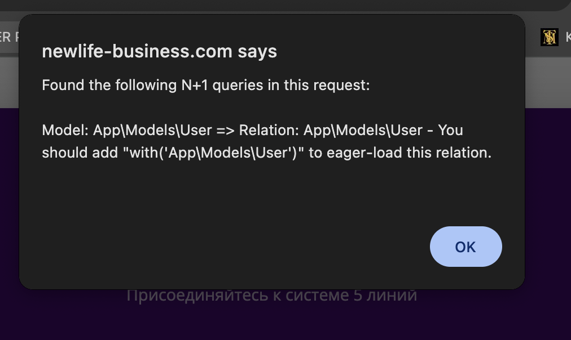
Task: Click the bookmark label beside the monogram icon
Action: pyautogui.click(x=566, y=37)
